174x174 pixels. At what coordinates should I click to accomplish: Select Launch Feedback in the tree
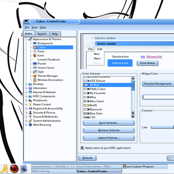click(x=49, y=60)
